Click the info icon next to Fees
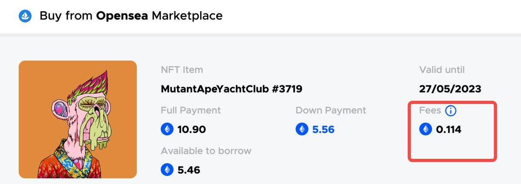 coord(451,111)
